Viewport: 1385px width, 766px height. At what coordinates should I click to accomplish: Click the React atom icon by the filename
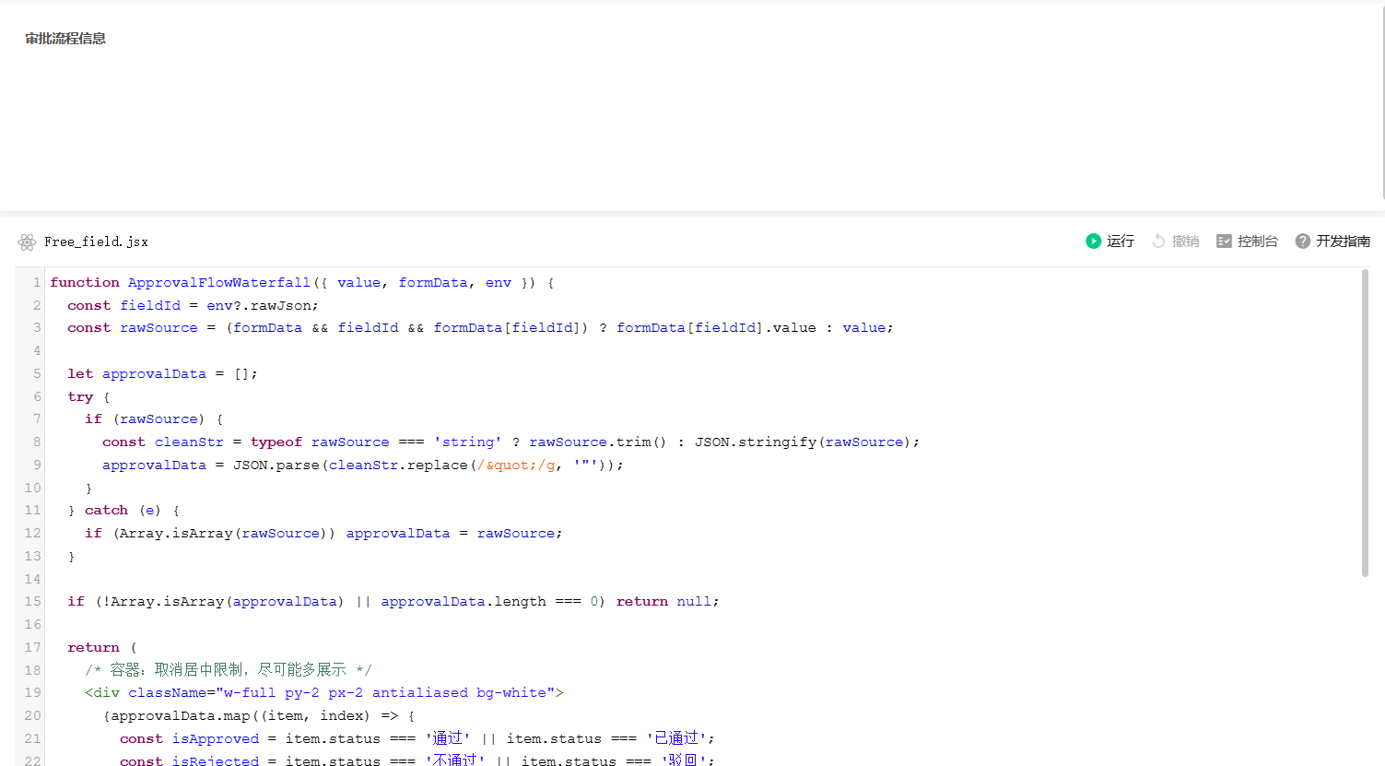(27, 242)
